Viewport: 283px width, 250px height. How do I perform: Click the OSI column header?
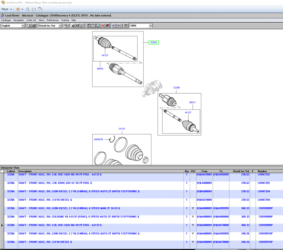click(x=193, y=171)
